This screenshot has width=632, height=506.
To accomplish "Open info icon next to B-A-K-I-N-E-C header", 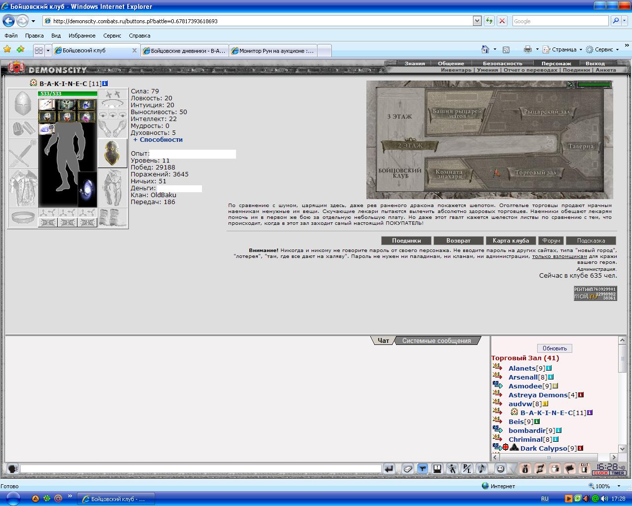I will [105, 84].
